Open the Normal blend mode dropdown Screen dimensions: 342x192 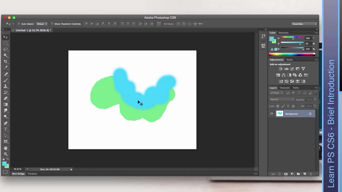(282, 99)
